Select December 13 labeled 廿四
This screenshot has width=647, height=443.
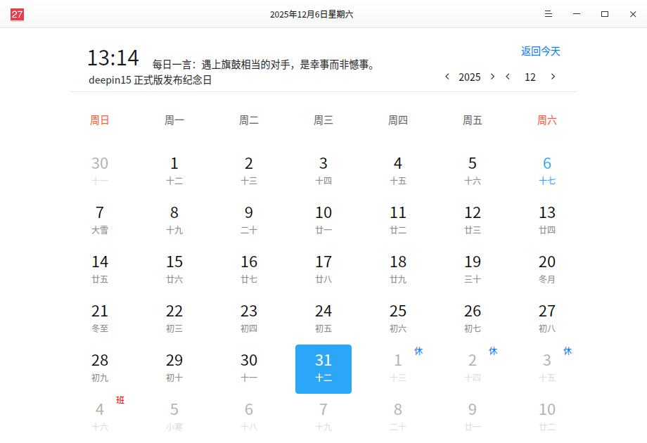click(x=547, y=220)
